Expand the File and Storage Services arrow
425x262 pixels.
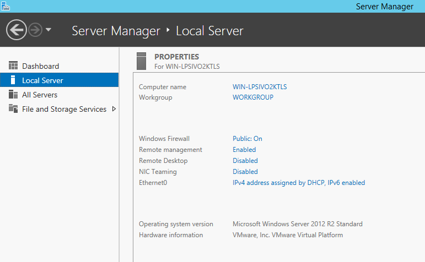(114, 109)
